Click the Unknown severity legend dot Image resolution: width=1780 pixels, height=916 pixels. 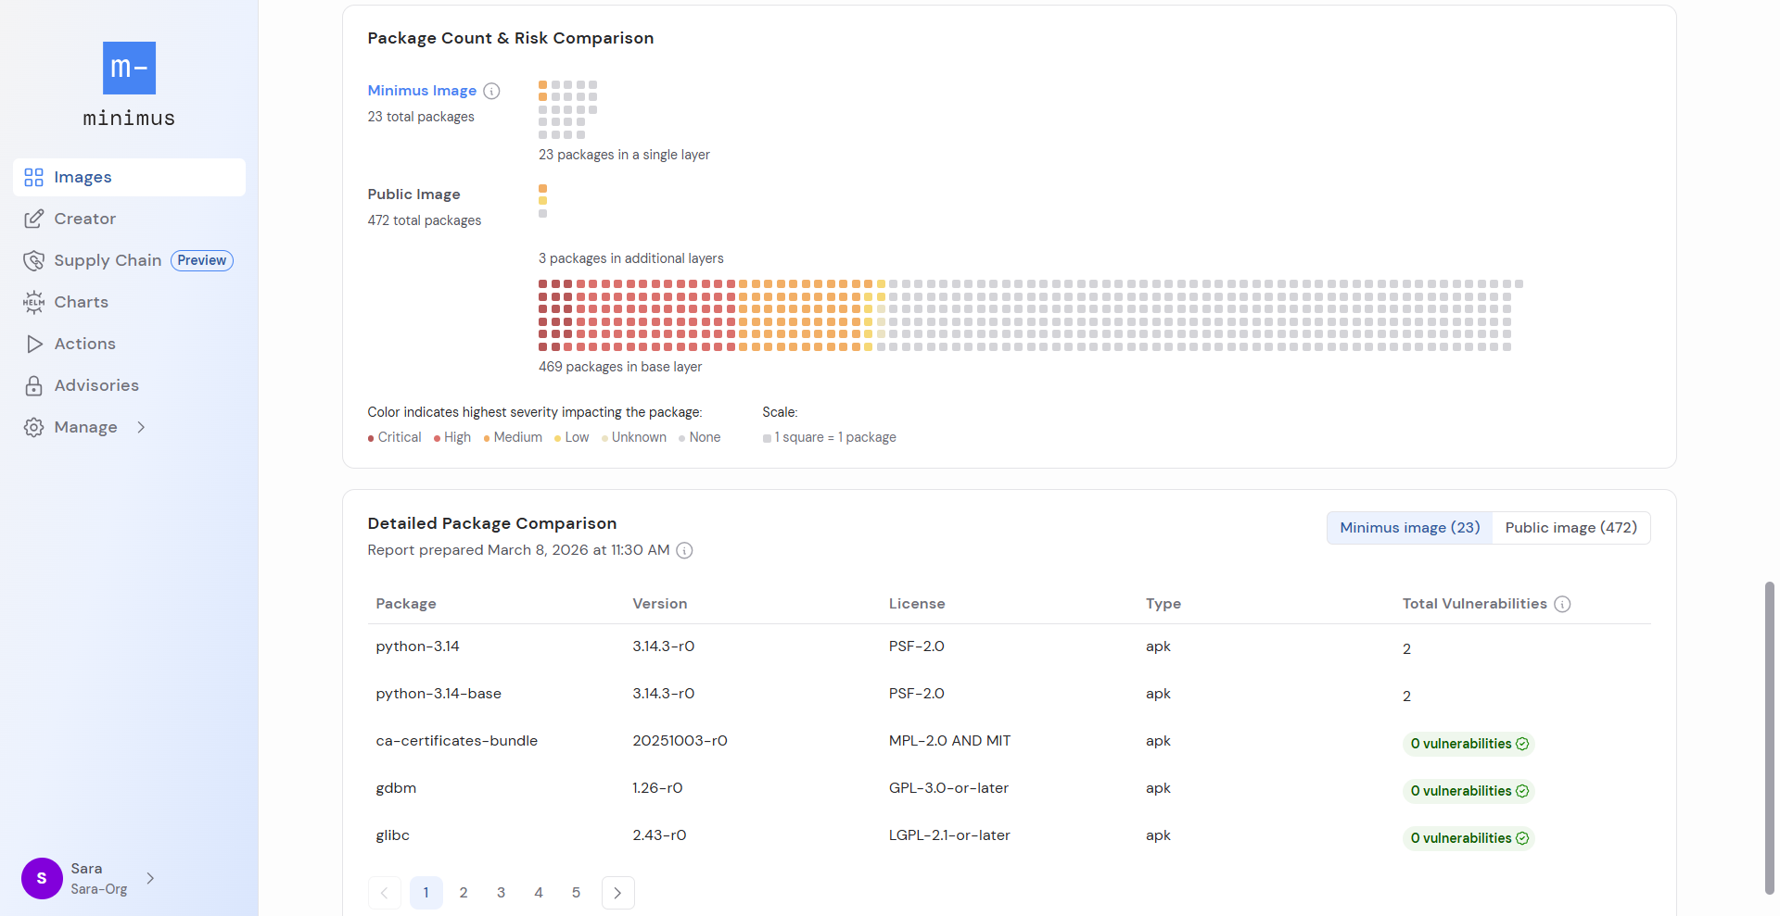point(604,438)
